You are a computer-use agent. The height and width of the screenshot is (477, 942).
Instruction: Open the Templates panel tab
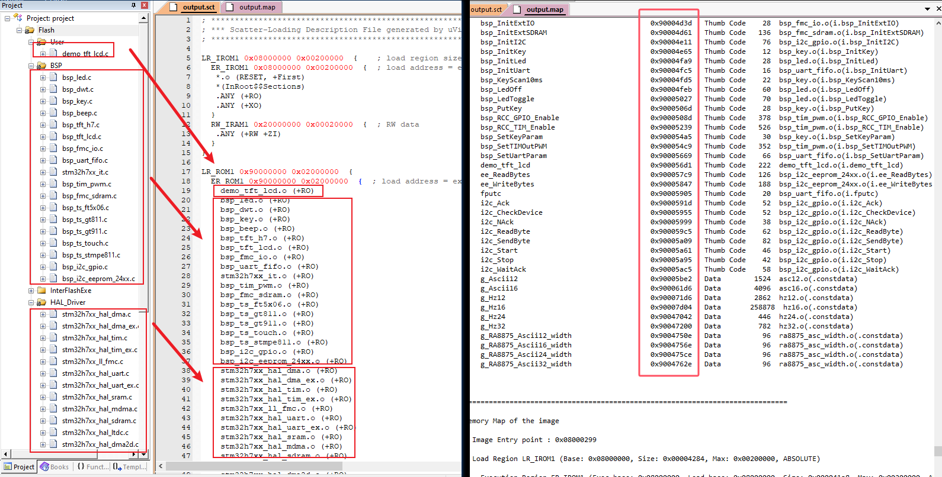[x=129, y=467]
